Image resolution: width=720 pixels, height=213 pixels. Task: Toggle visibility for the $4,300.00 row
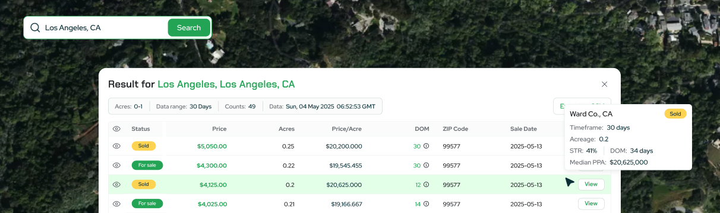point(116,165)
